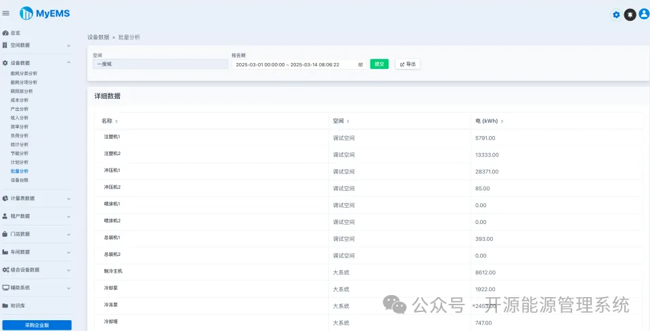Click the 租户数据 person icon
This screenshot has height=331, width=650.
5,216
